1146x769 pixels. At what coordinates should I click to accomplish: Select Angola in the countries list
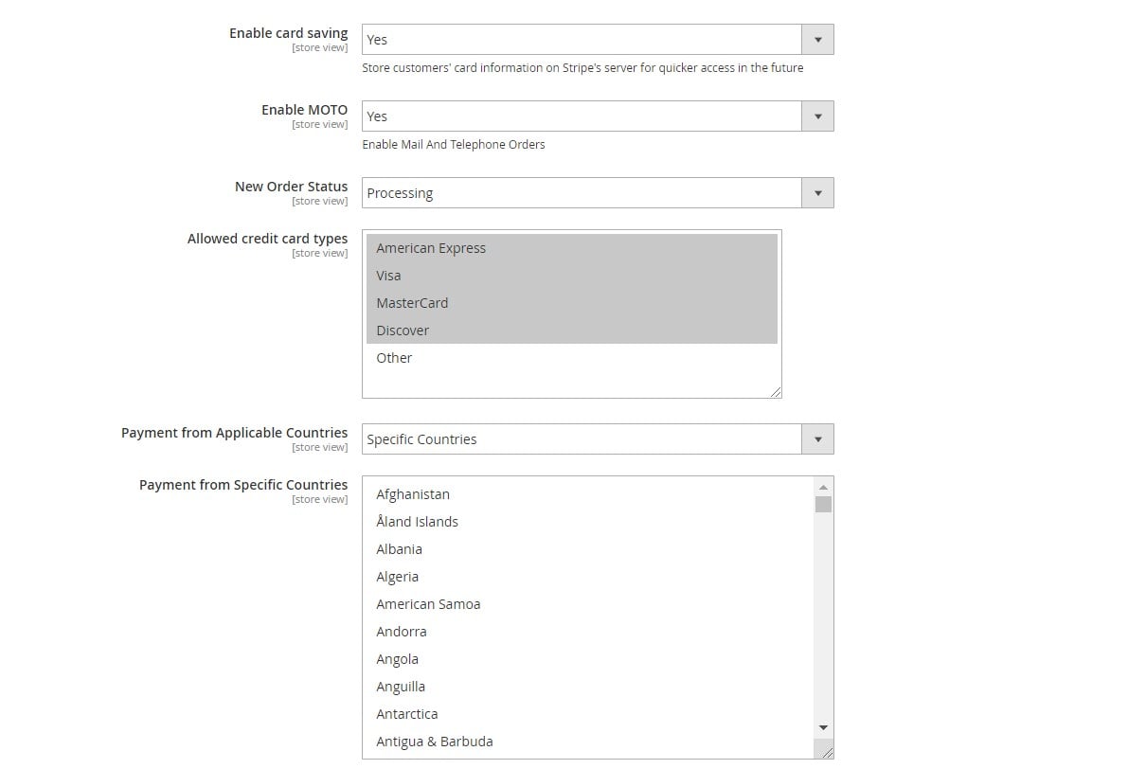pos(589,659)
